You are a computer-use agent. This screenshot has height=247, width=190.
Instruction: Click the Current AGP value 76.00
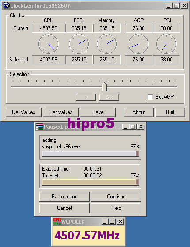(139, 28)
